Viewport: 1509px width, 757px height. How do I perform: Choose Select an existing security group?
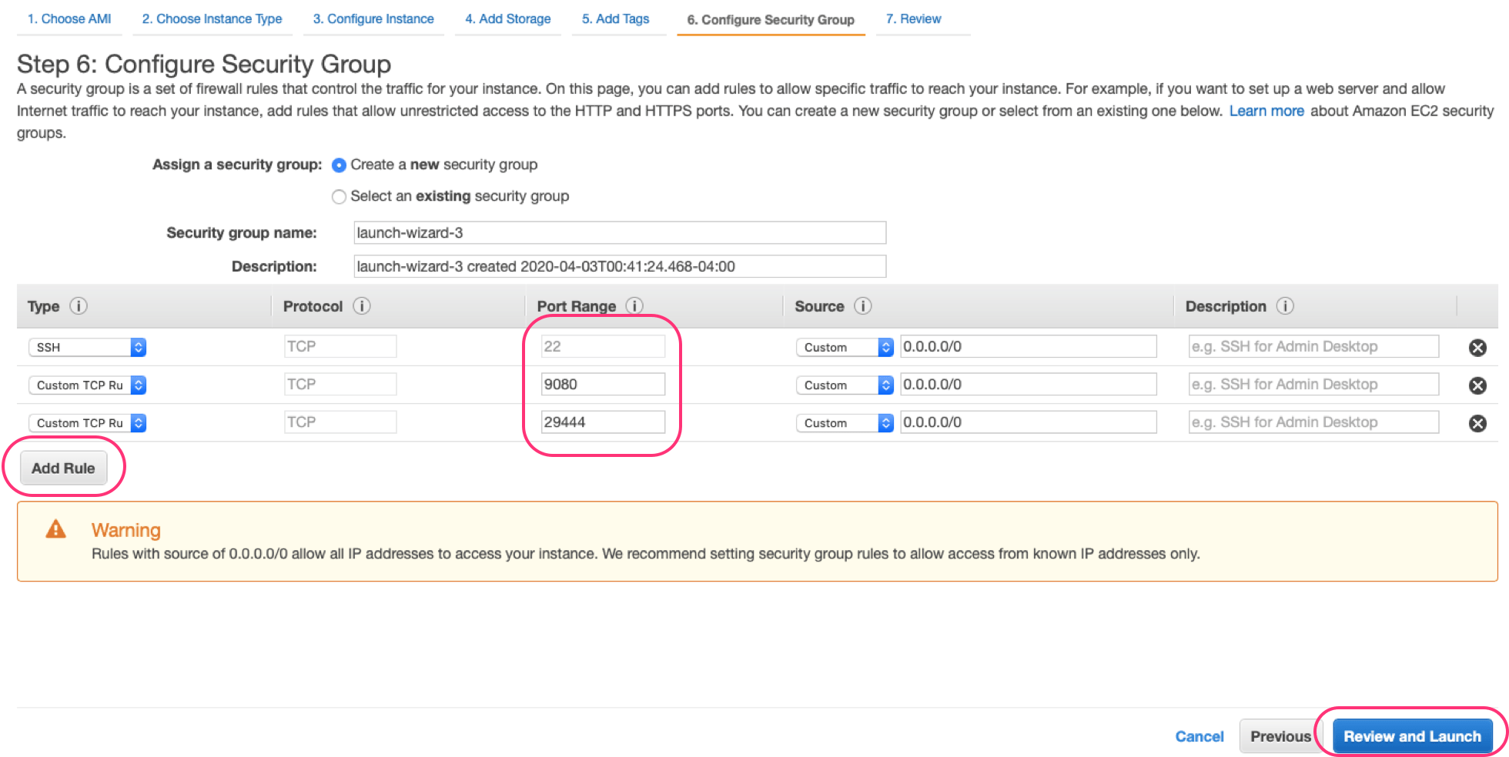(x=339, y=197)
